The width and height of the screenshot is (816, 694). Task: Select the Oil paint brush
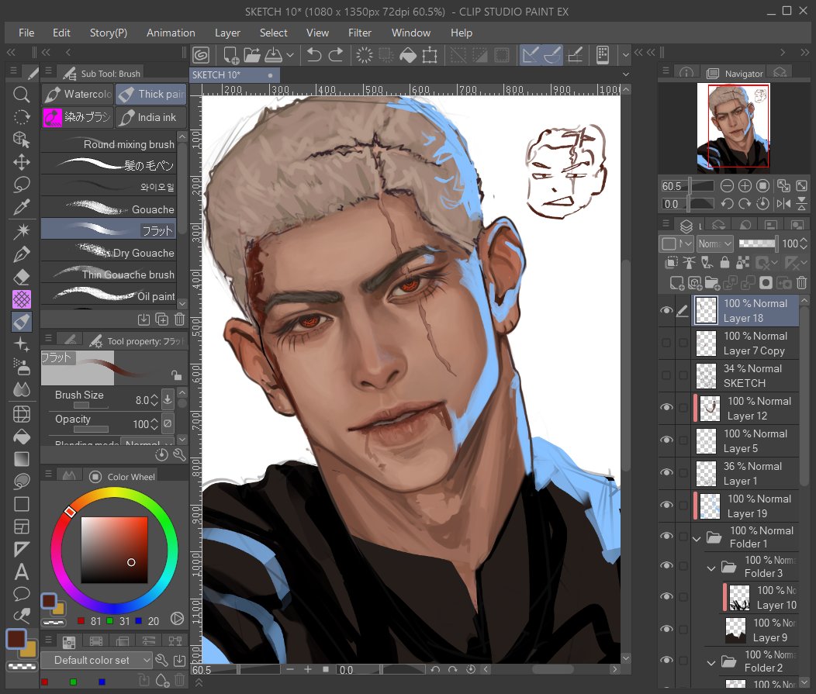109,296
